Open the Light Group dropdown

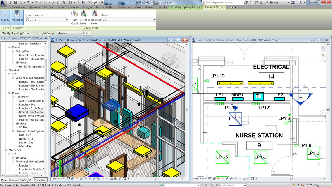69,33
